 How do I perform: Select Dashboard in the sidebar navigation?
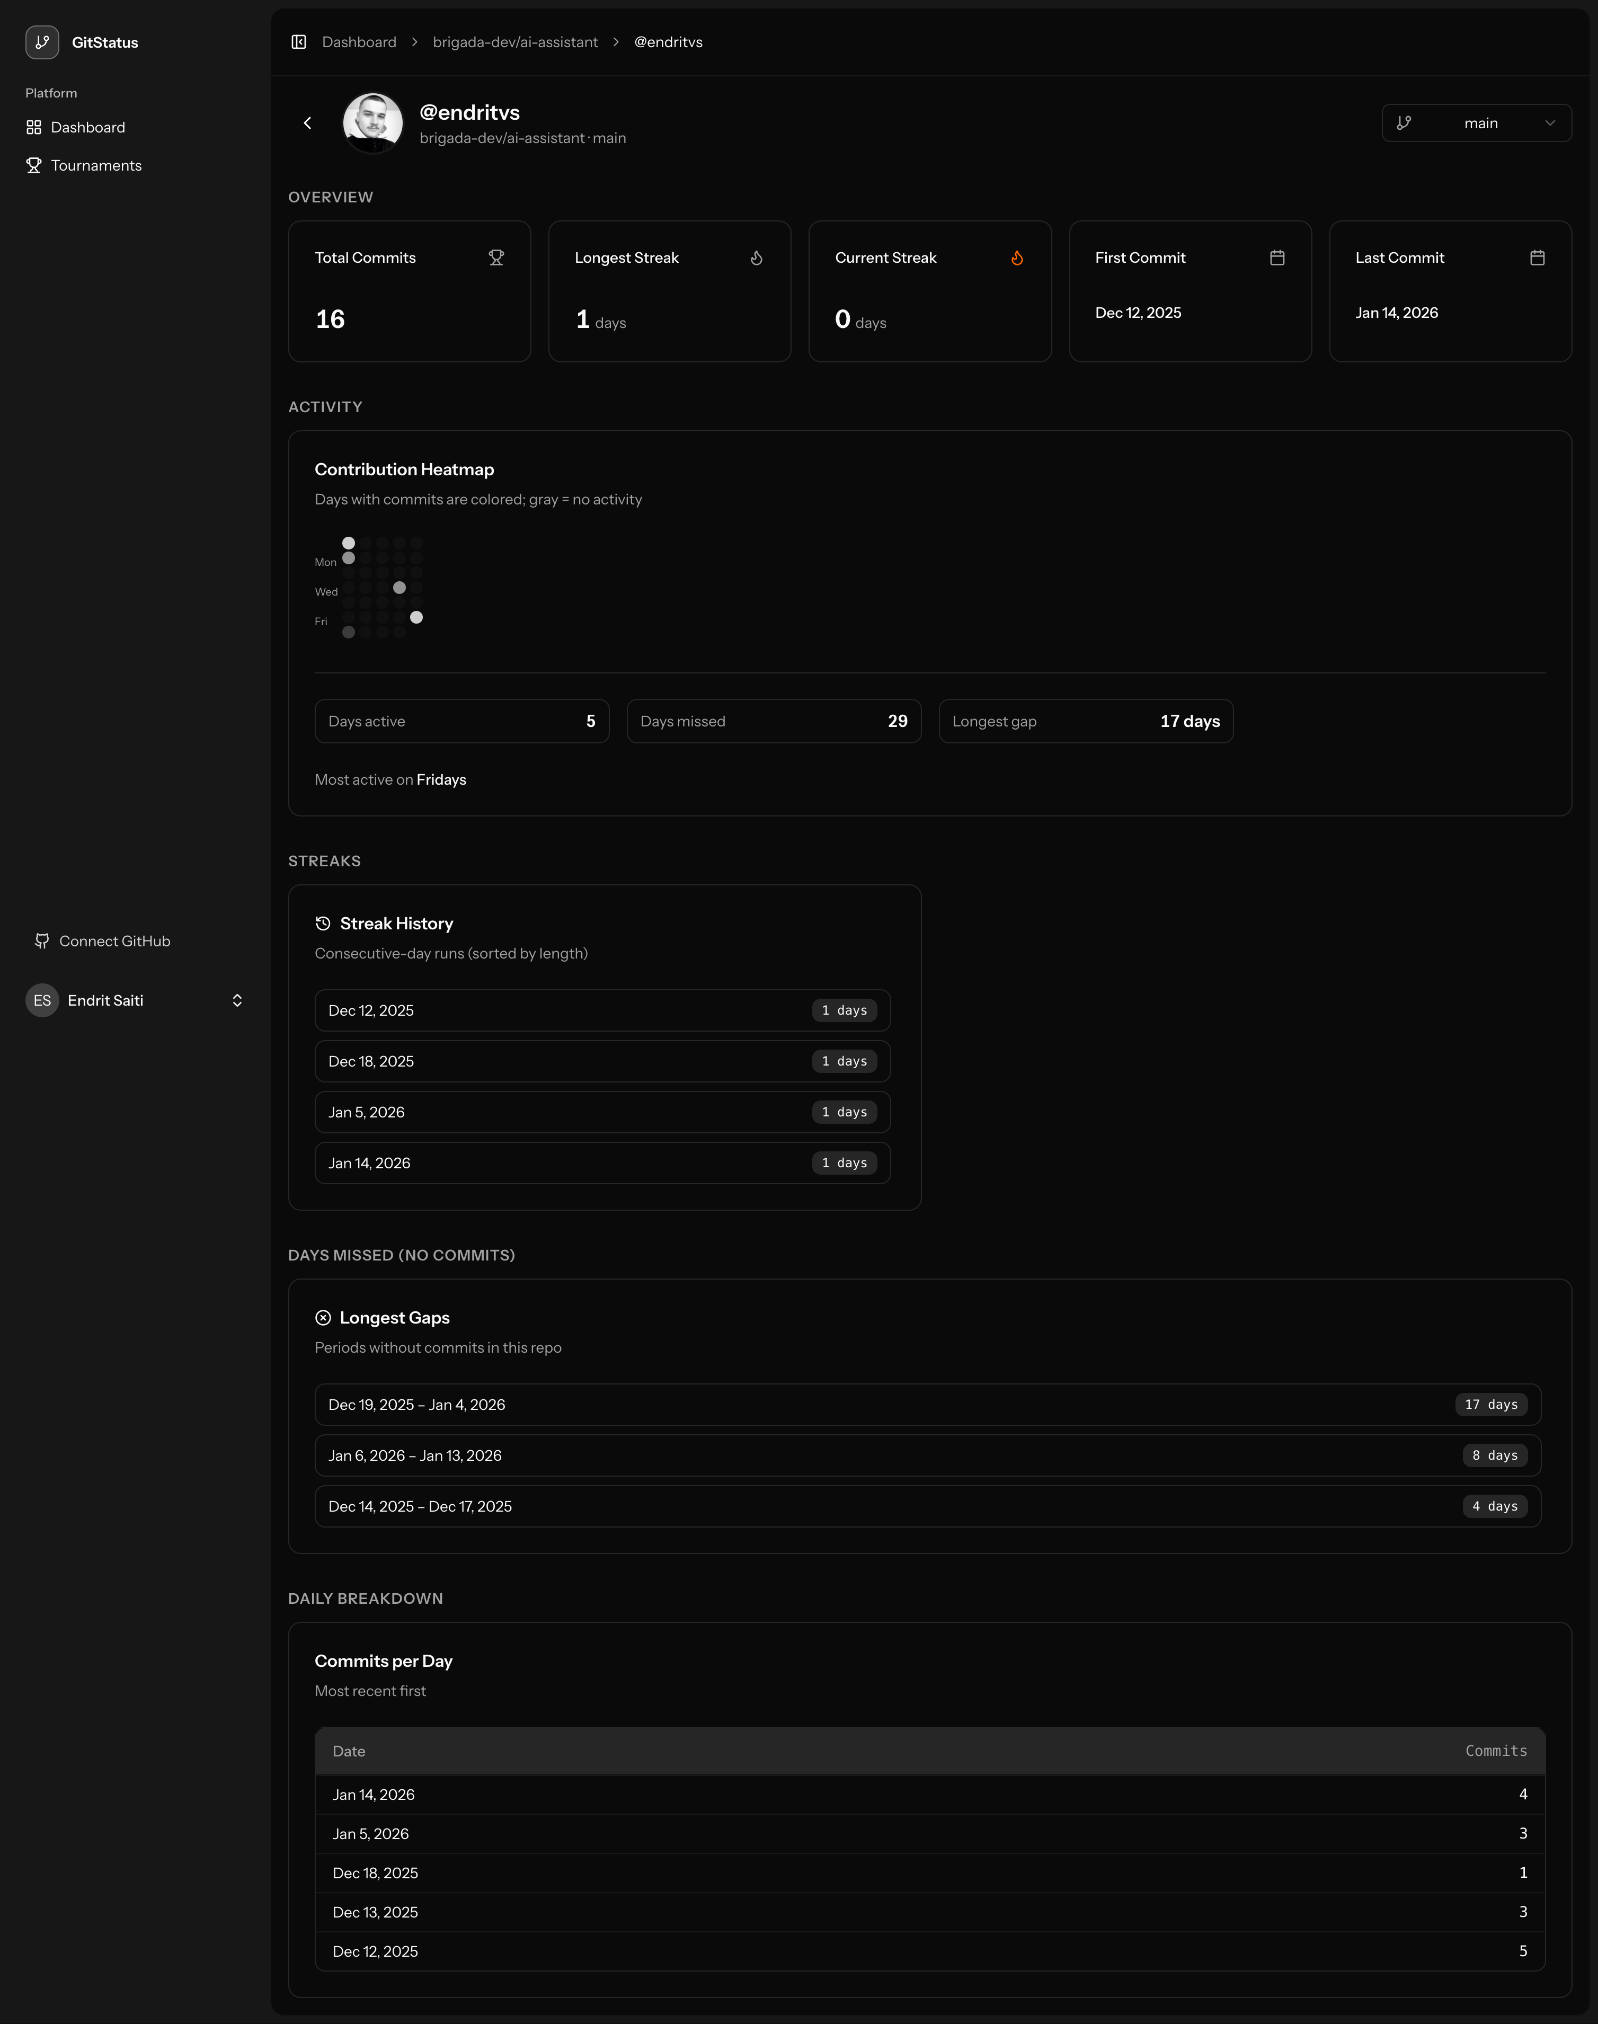click(x=88, y=126)
